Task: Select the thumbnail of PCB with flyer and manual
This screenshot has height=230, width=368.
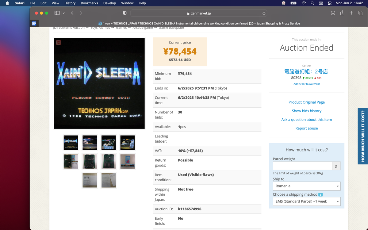Action: tap(71, 161)
